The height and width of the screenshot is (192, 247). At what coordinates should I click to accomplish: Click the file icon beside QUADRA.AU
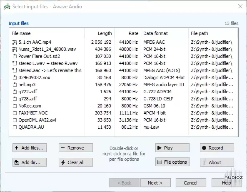15,127
